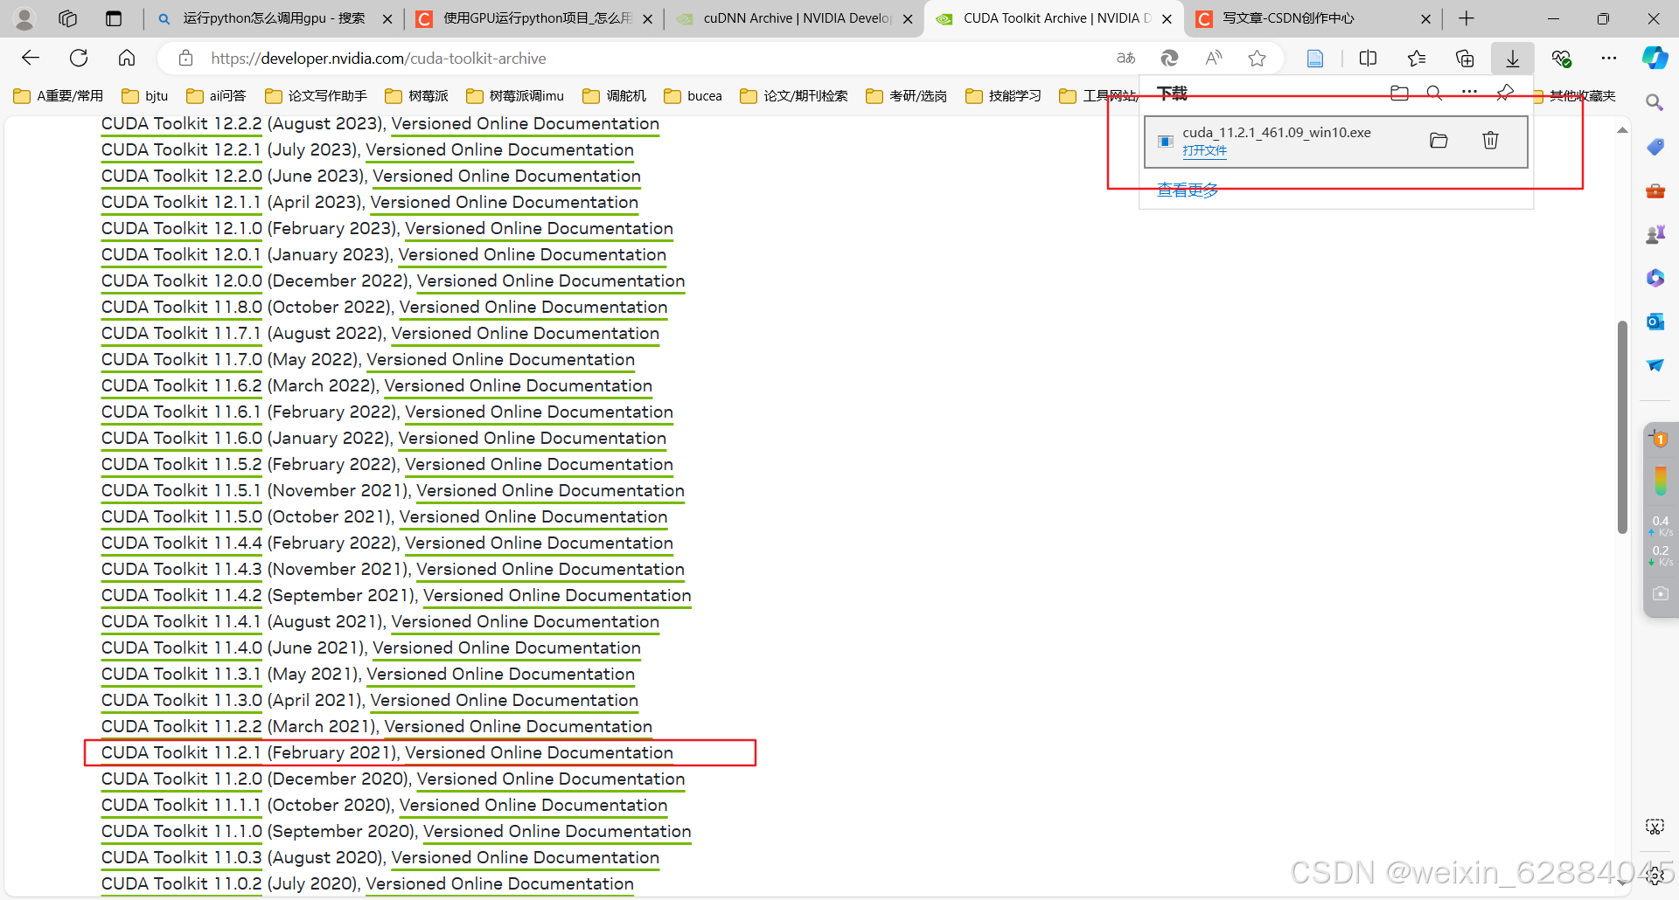This screenshot has height=900, width=1679.
Task: Open the user profile avatar
Action: [24, 18]
